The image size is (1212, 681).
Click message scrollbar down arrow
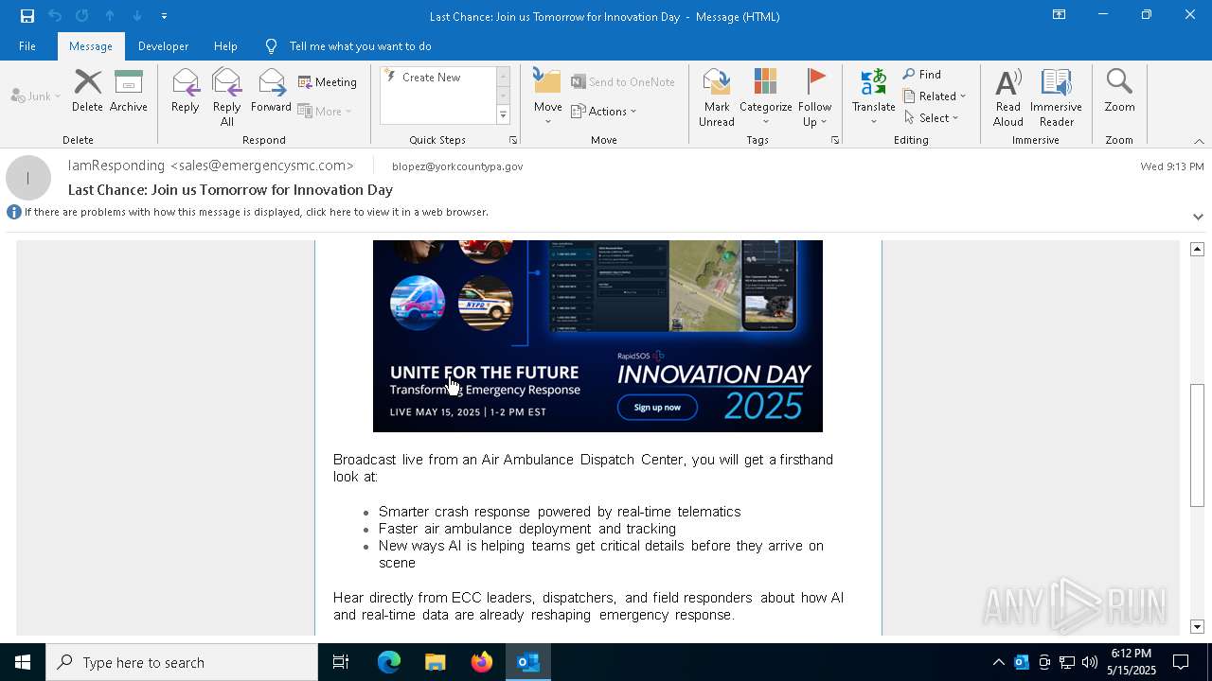1197,626
